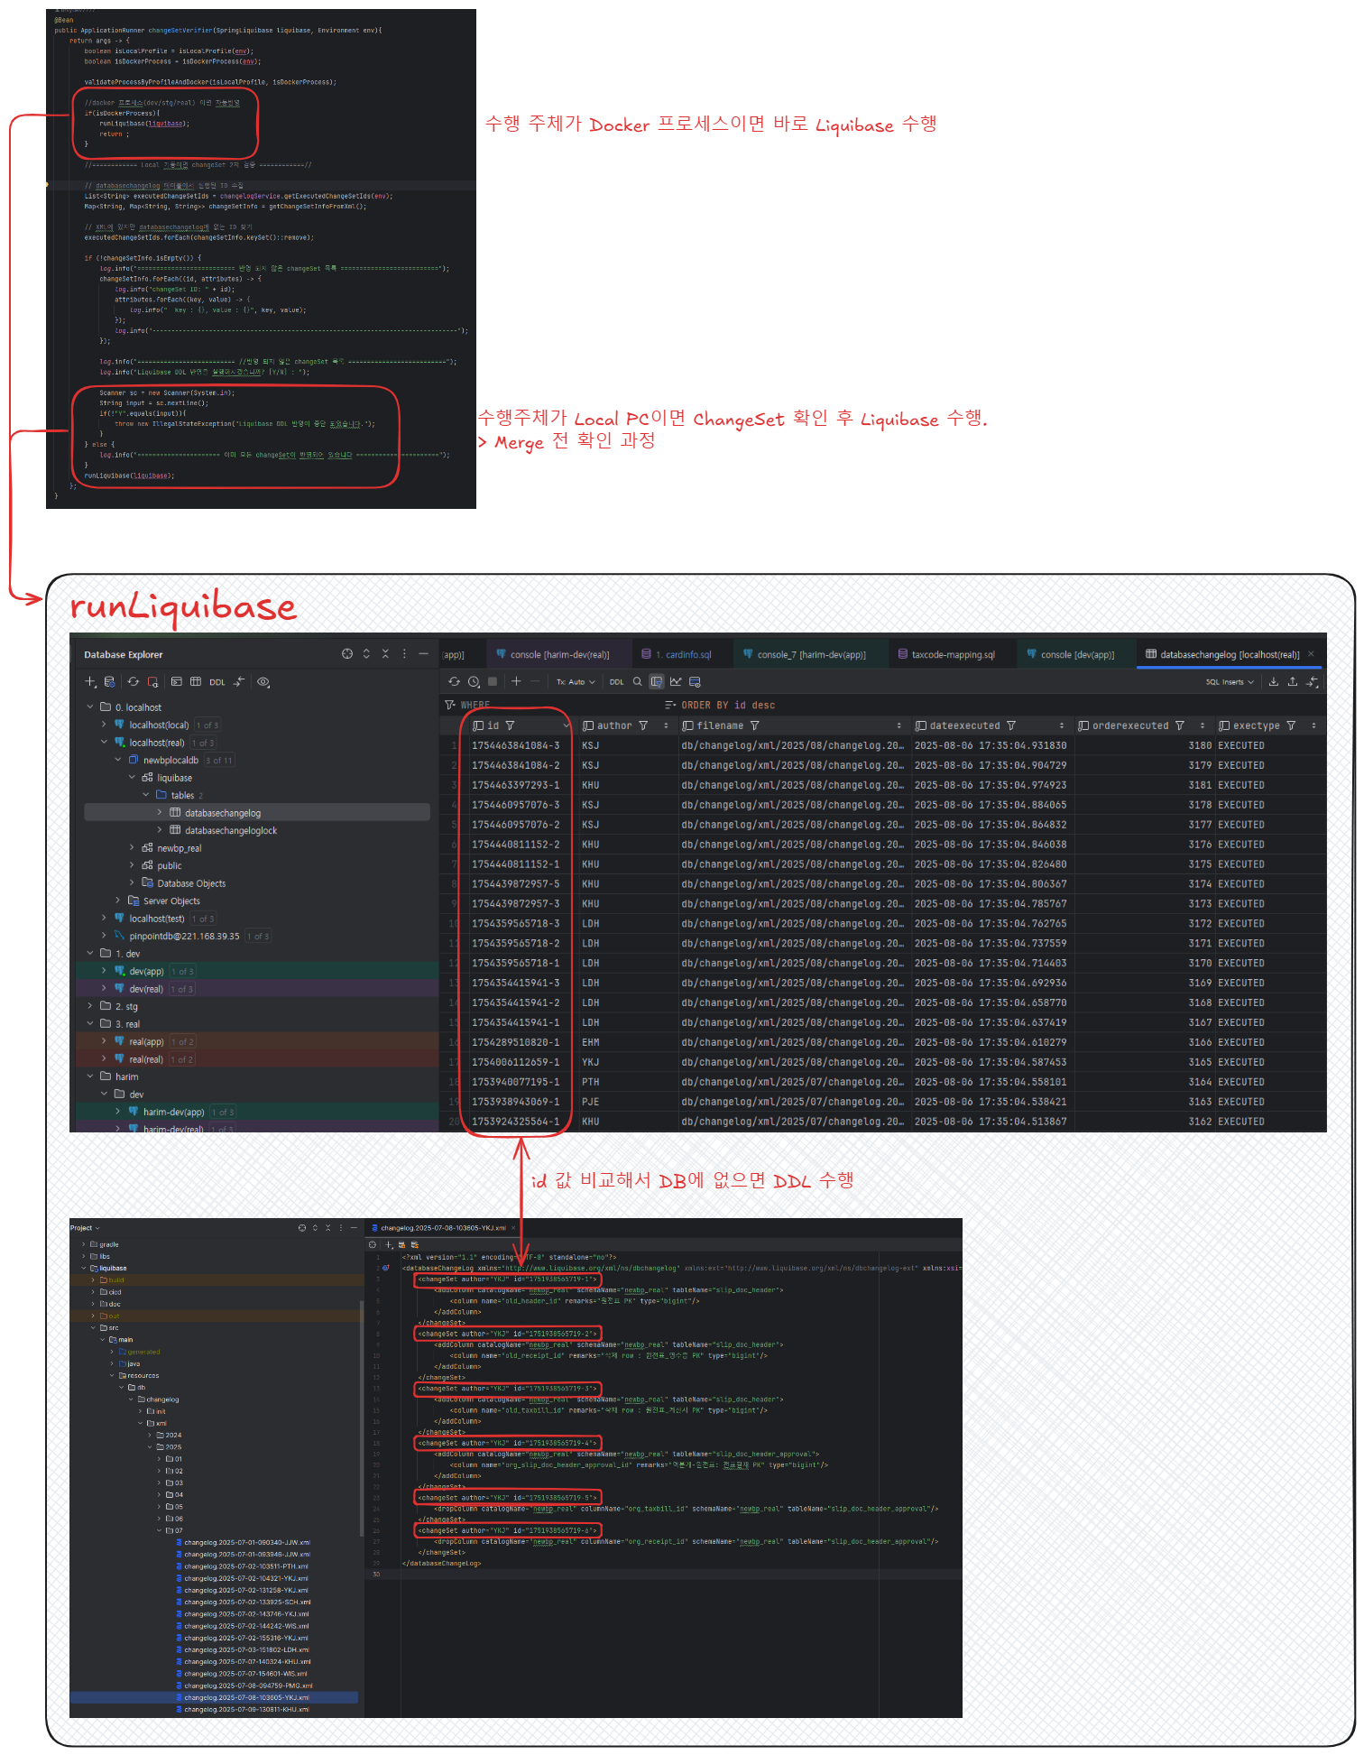Expand localhost(local) data source

(x=104, y=725)
